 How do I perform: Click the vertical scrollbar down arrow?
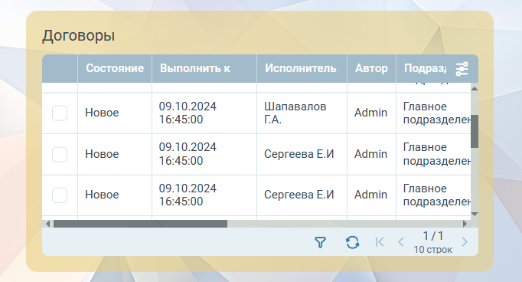(475, 214)
